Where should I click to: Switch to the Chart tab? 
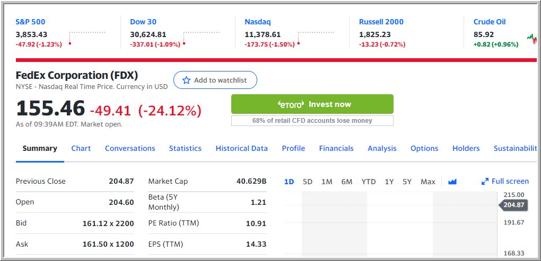(81, 148)
